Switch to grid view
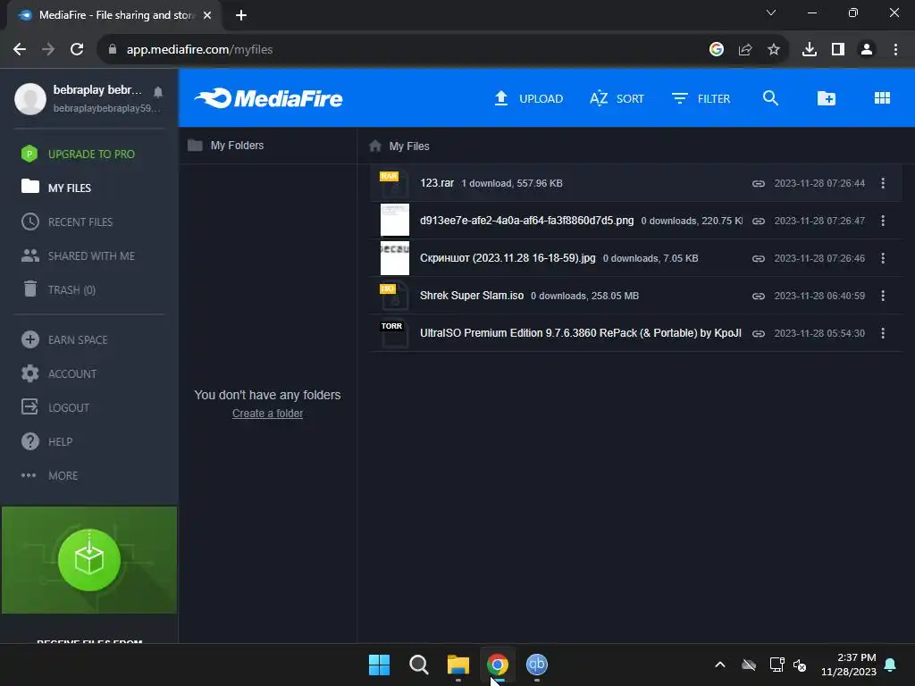 click(882, 98)
